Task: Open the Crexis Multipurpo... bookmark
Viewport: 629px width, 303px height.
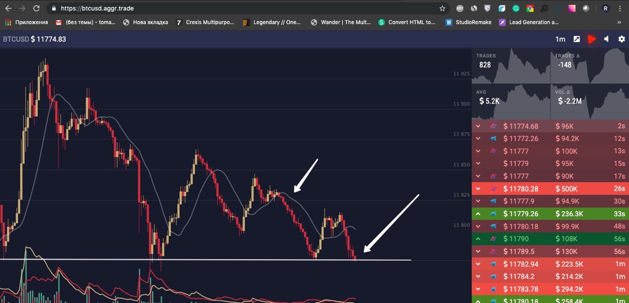Action: tap(205, 22)
